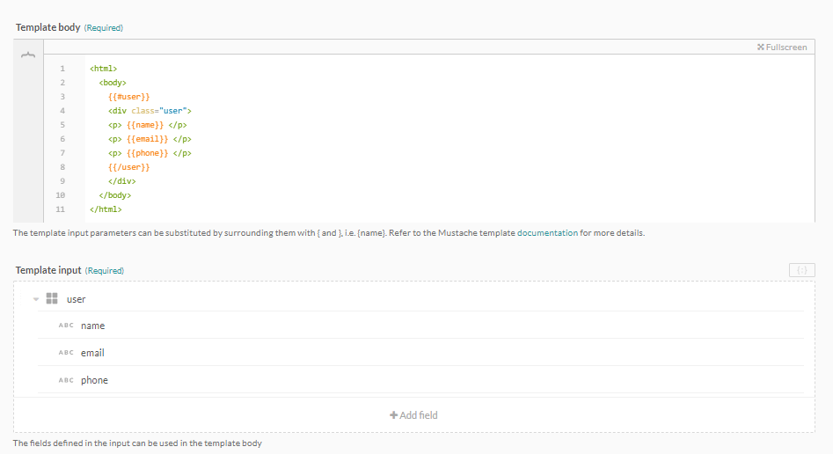The height and width of the screenshot is (454, 833).
Task: Click the ABC type icon beside phone
Action: [66, 380]
